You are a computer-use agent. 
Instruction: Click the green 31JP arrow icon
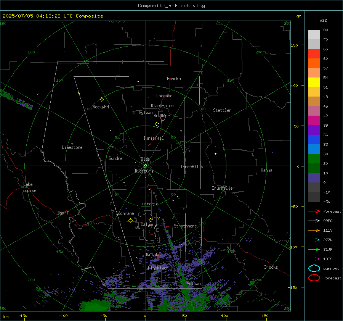point(314,249)
